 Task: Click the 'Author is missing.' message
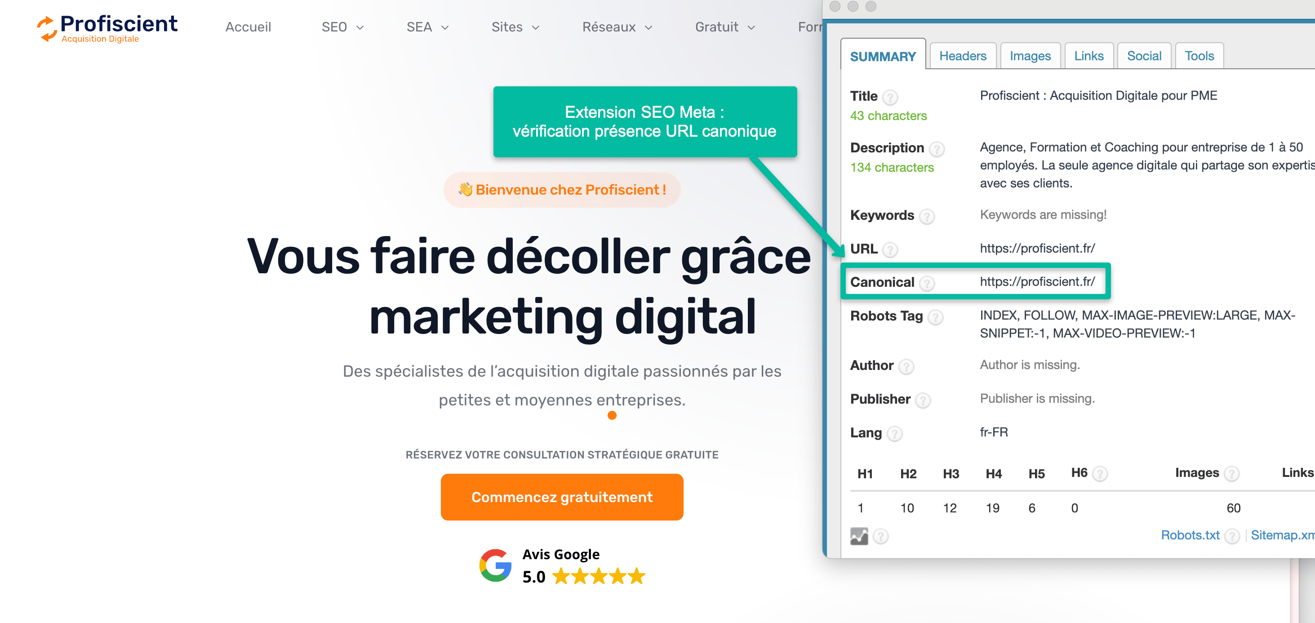[1030, 365]
